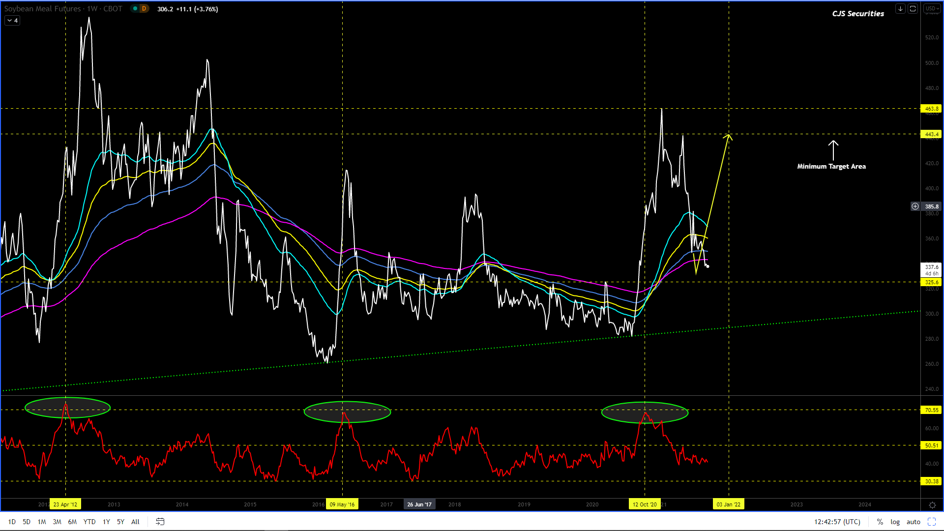Click the All time range button
The width and height of the screenshot is (944, 531).
click(135, 522)
